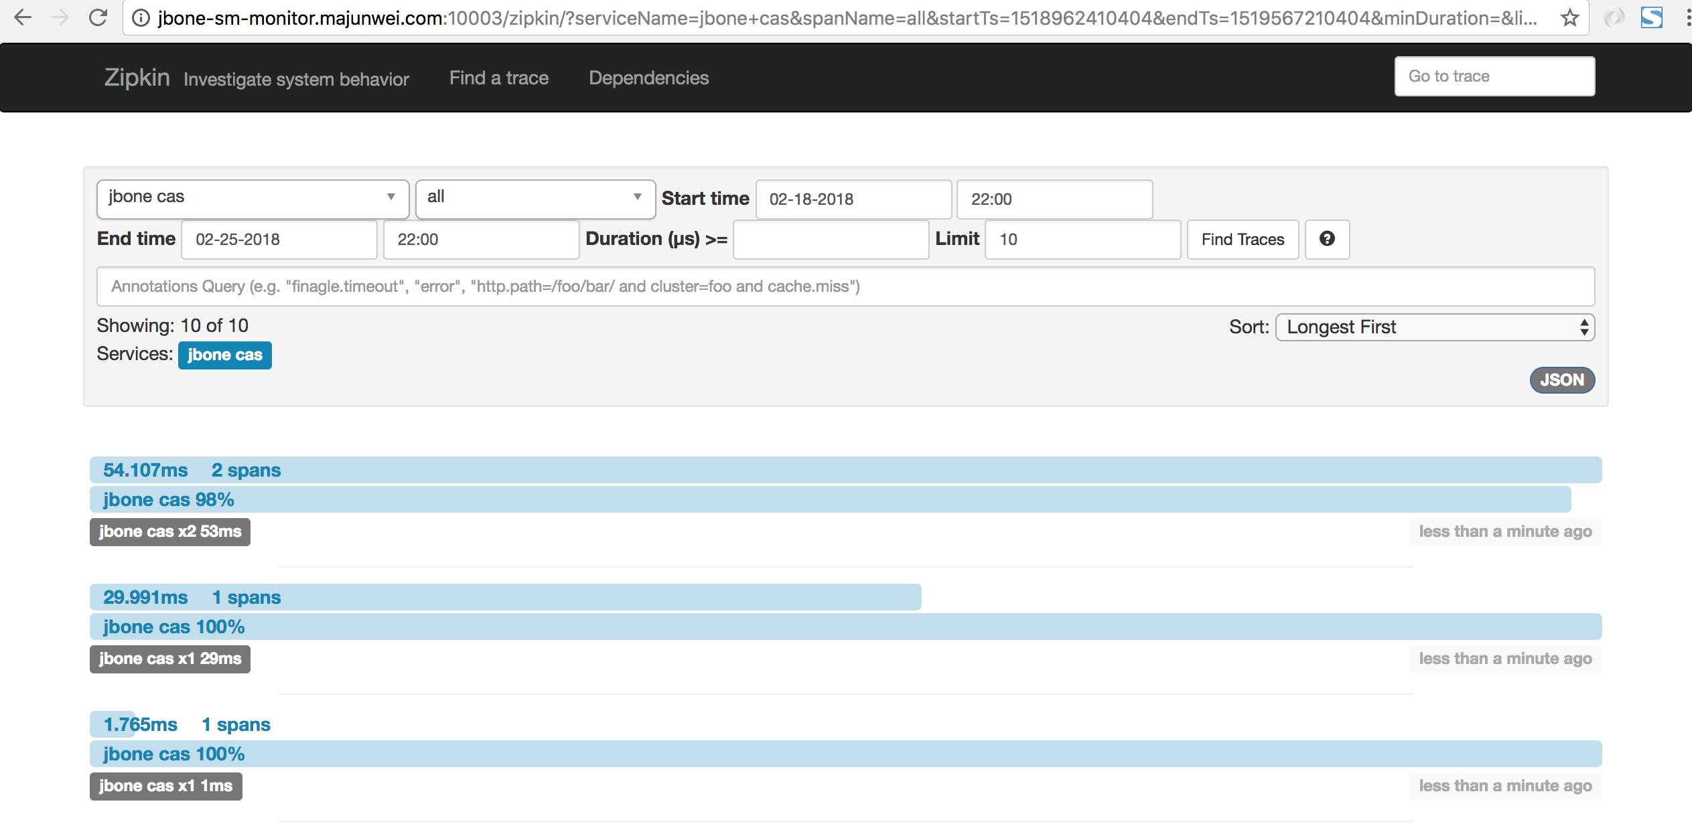Click the JSON button
The width and height of the screenshot is (1692, 826).
pos(1561,380)
